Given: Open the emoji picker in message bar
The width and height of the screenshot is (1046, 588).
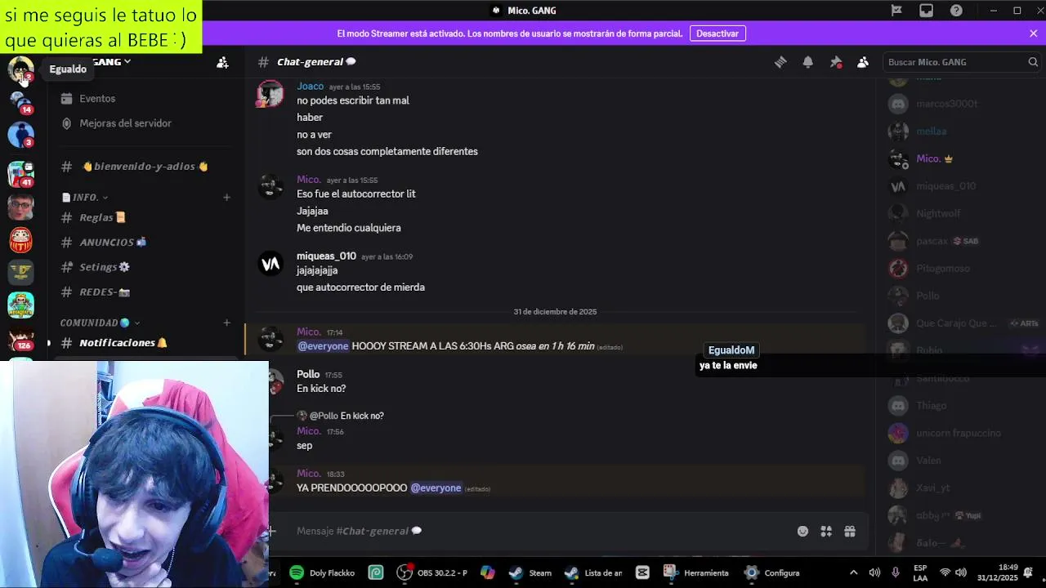Looking at the screenshot, I should 802,532.
